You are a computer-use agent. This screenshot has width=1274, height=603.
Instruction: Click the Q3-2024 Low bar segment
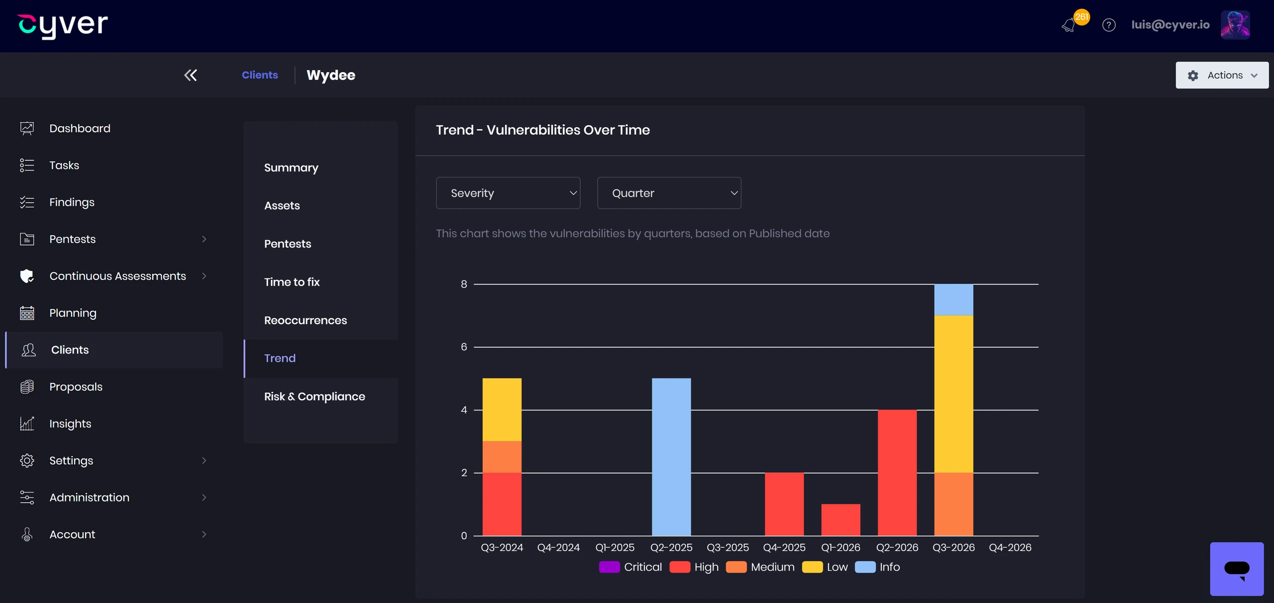pos(502,410)
